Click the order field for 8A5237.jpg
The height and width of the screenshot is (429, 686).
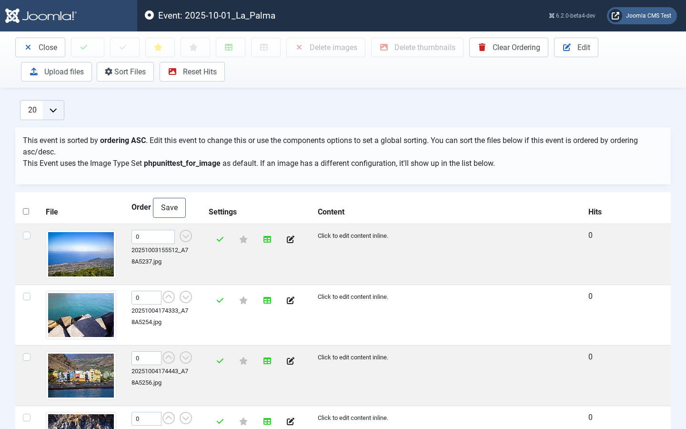153,237
